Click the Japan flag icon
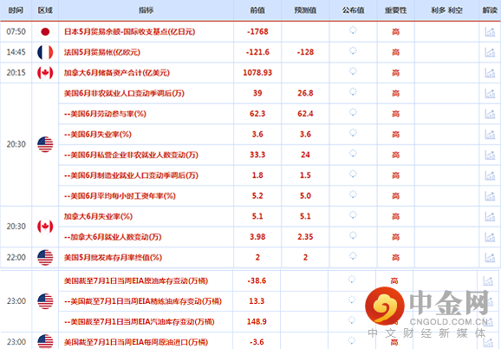501x349 pixels. pos(45,31)
